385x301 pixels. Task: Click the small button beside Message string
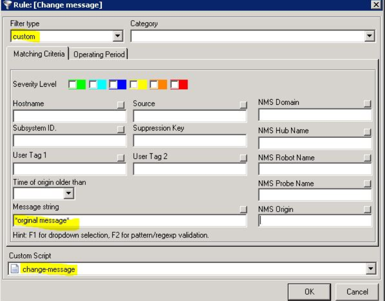(x=243, y=209)
